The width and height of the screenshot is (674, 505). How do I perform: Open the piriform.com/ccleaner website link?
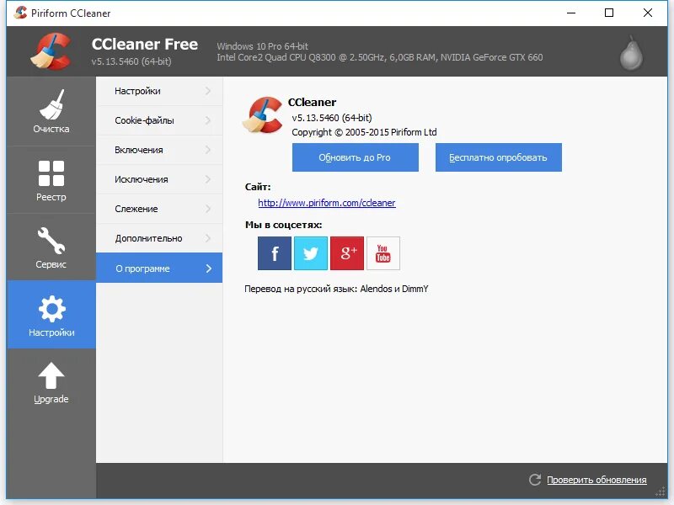(327, 203)
